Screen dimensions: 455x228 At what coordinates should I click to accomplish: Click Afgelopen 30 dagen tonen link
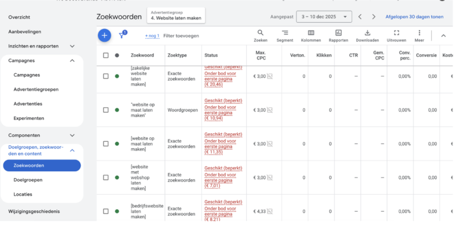coord(414,17)
